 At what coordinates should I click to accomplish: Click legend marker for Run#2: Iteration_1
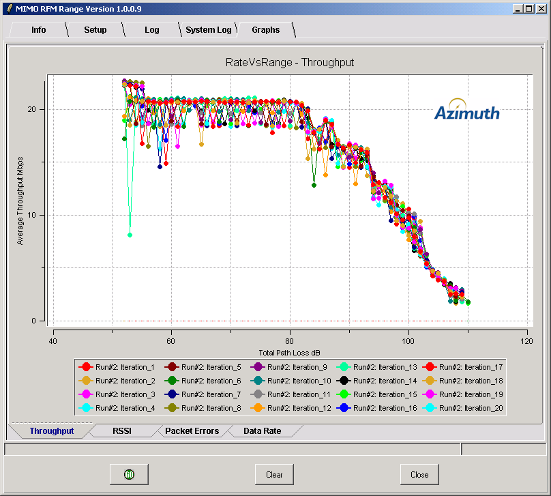(86, 367)
